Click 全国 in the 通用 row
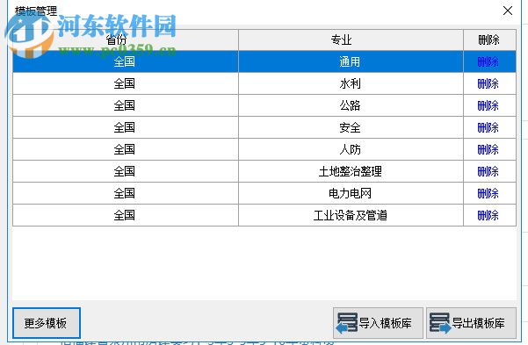The image size is (528, 345). point(124,62)
